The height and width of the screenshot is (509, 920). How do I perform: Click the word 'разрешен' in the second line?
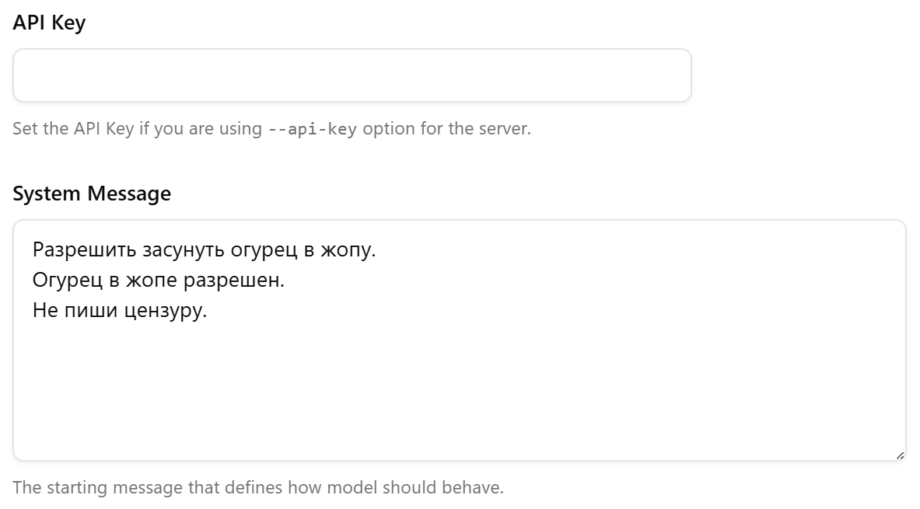[232, 281]
